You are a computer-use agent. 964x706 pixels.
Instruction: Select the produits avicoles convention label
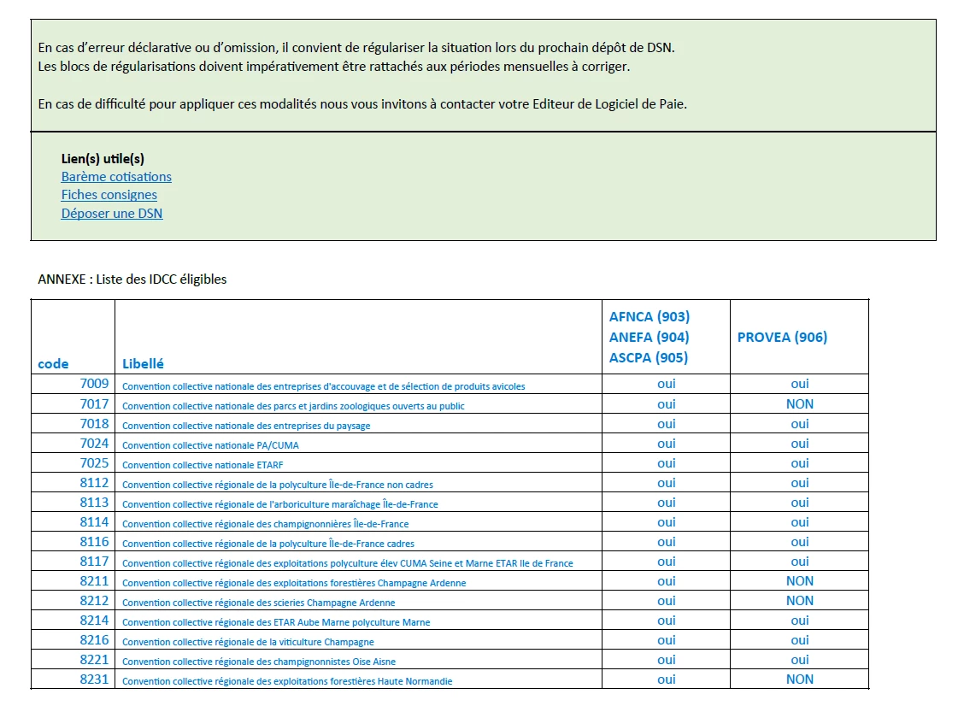point(323,386)
